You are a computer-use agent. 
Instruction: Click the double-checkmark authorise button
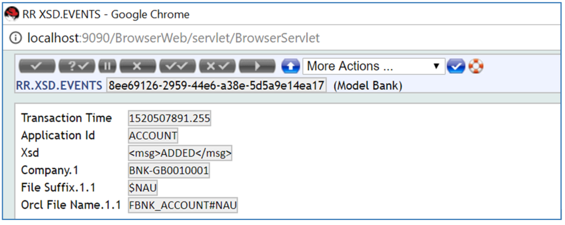click(177, 66)
